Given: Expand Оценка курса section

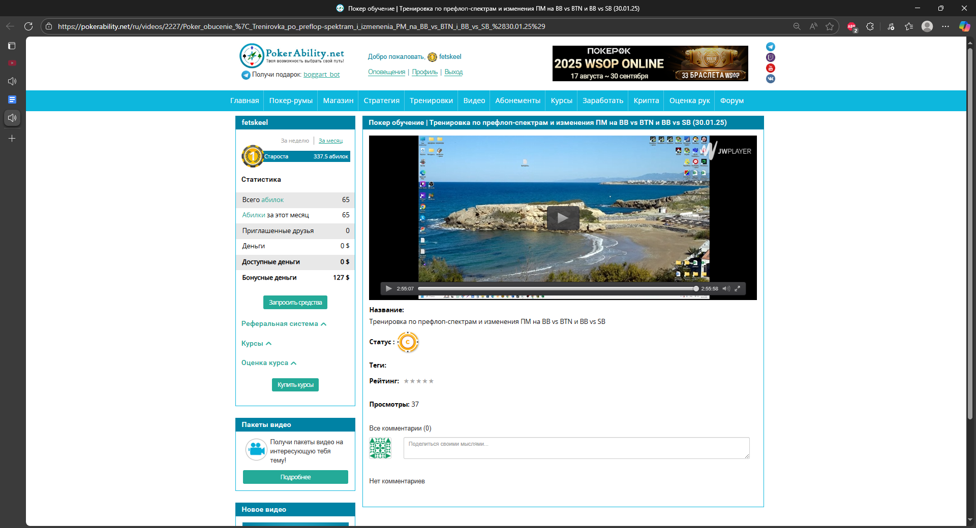Looking at the screenshot, I should [x=269, y=363].
